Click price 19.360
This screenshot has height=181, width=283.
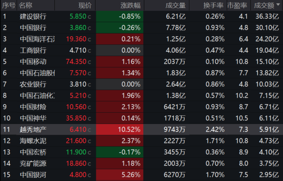(76, 39)
